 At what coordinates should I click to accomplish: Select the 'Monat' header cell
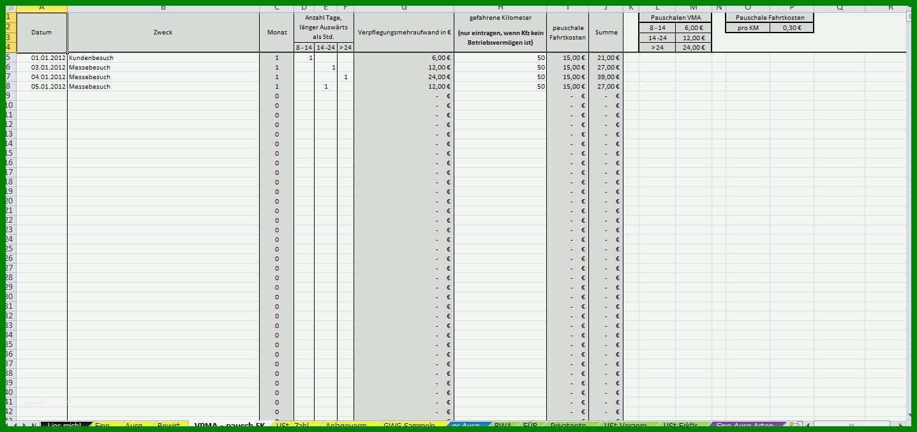point(276,32)
